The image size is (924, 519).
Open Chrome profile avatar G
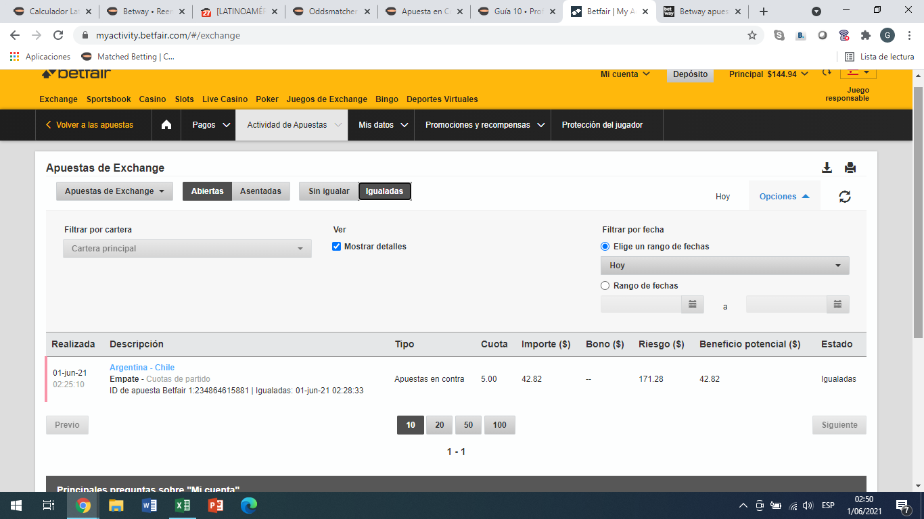[x=887, y=35]
